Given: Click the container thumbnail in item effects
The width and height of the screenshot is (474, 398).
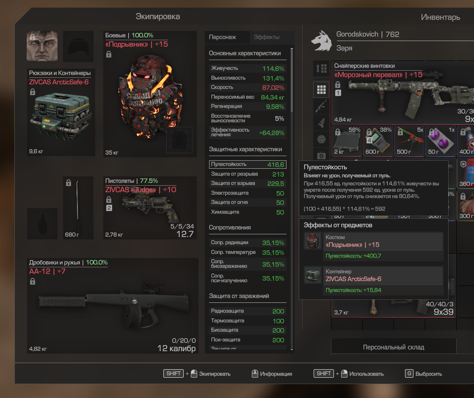Looking at the screenshot, I should pos(313,275).
